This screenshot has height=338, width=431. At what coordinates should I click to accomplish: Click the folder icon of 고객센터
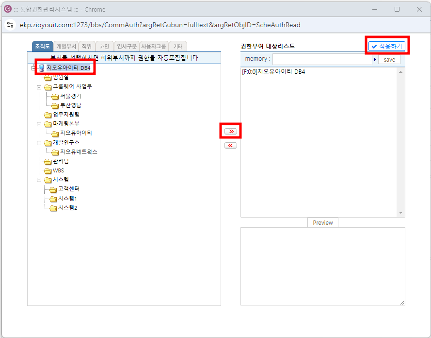[x=53, y=190]
